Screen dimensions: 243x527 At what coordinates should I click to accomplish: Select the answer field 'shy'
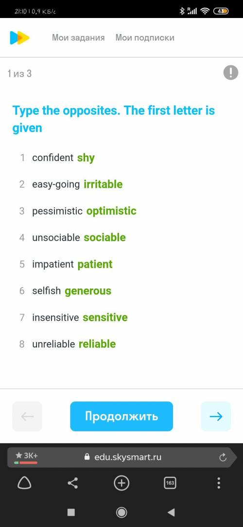tap(86, 158)
